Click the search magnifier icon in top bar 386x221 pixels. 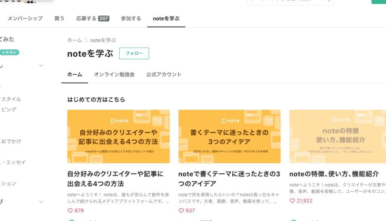328,1
